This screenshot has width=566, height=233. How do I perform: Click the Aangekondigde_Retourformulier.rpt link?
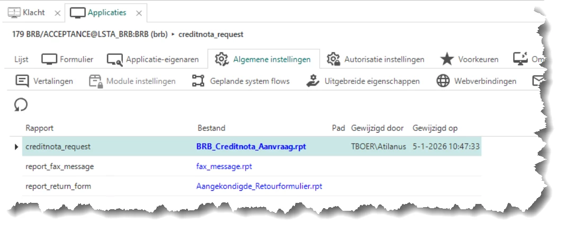pyautogui.click(x=259, y=186)
